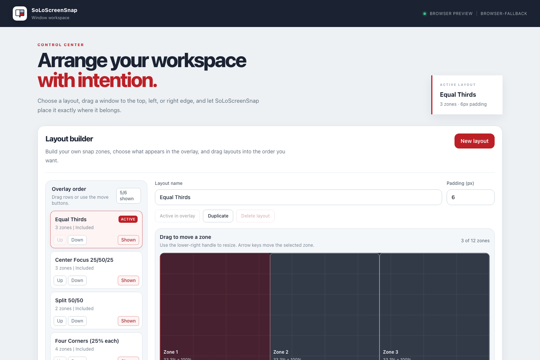
Task: Click the "BROWSER-FALLBACK" label
Action: pyautogui.click(x=504, y=13)
